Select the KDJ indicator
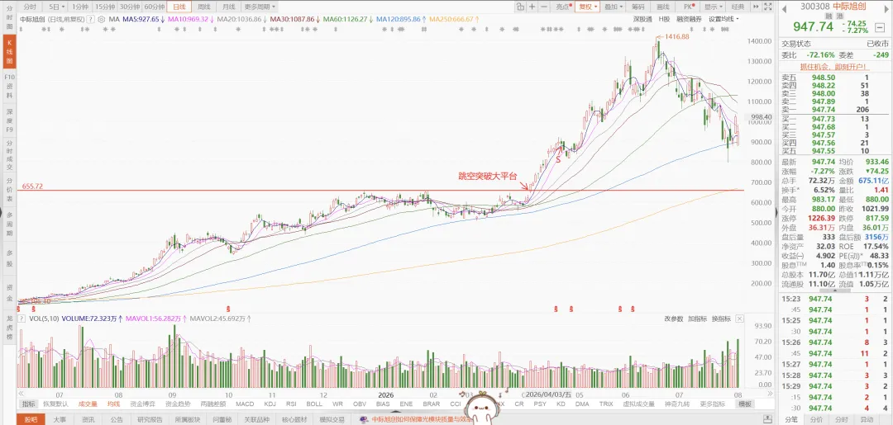The width and height of the screenshot is (893, 425). pyautogui.click(x=270, y=404)
